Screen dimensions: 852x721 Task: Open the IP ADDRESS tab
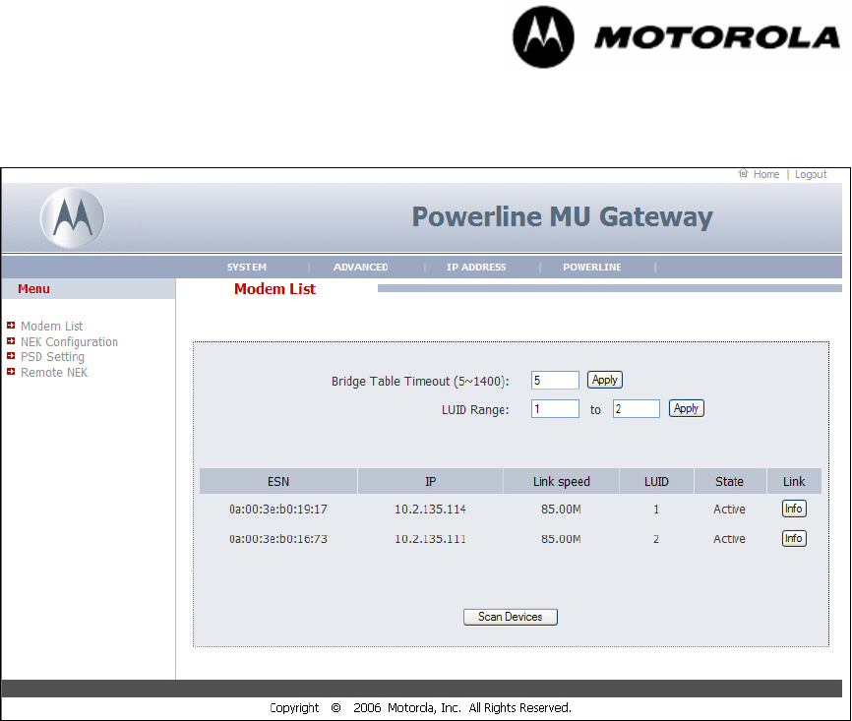point(476,268)
